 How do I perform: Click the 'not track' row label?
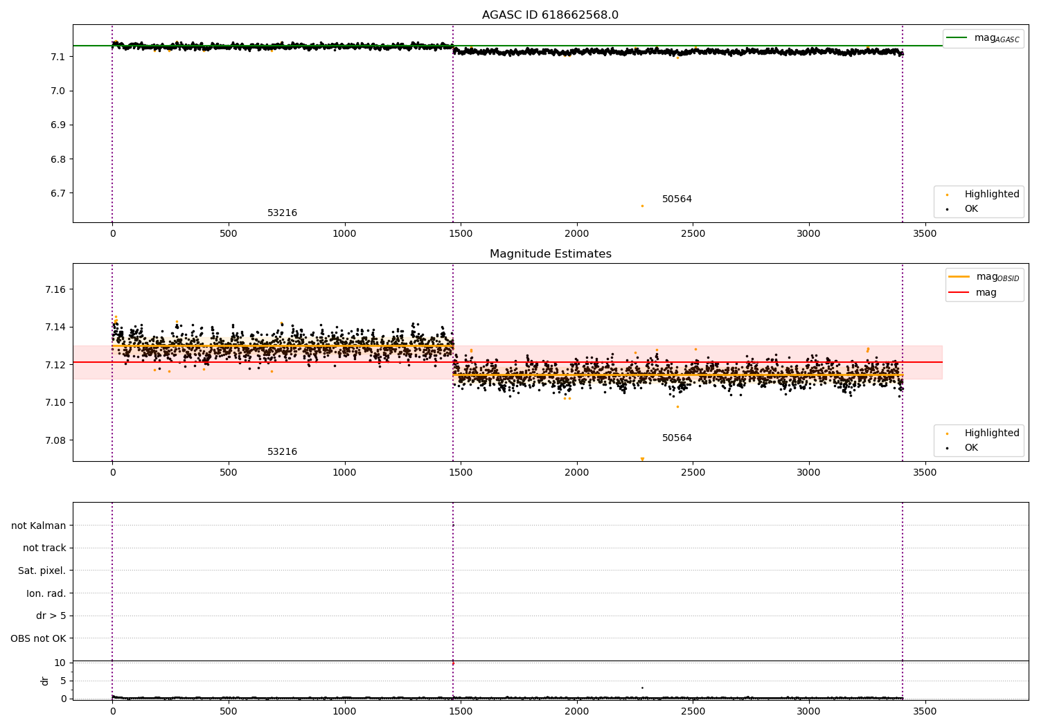(44, 548)
